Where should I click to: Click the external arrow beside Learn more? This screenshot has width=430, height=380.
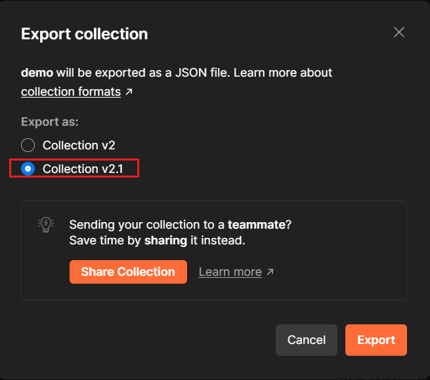click(x=270, y=272)
